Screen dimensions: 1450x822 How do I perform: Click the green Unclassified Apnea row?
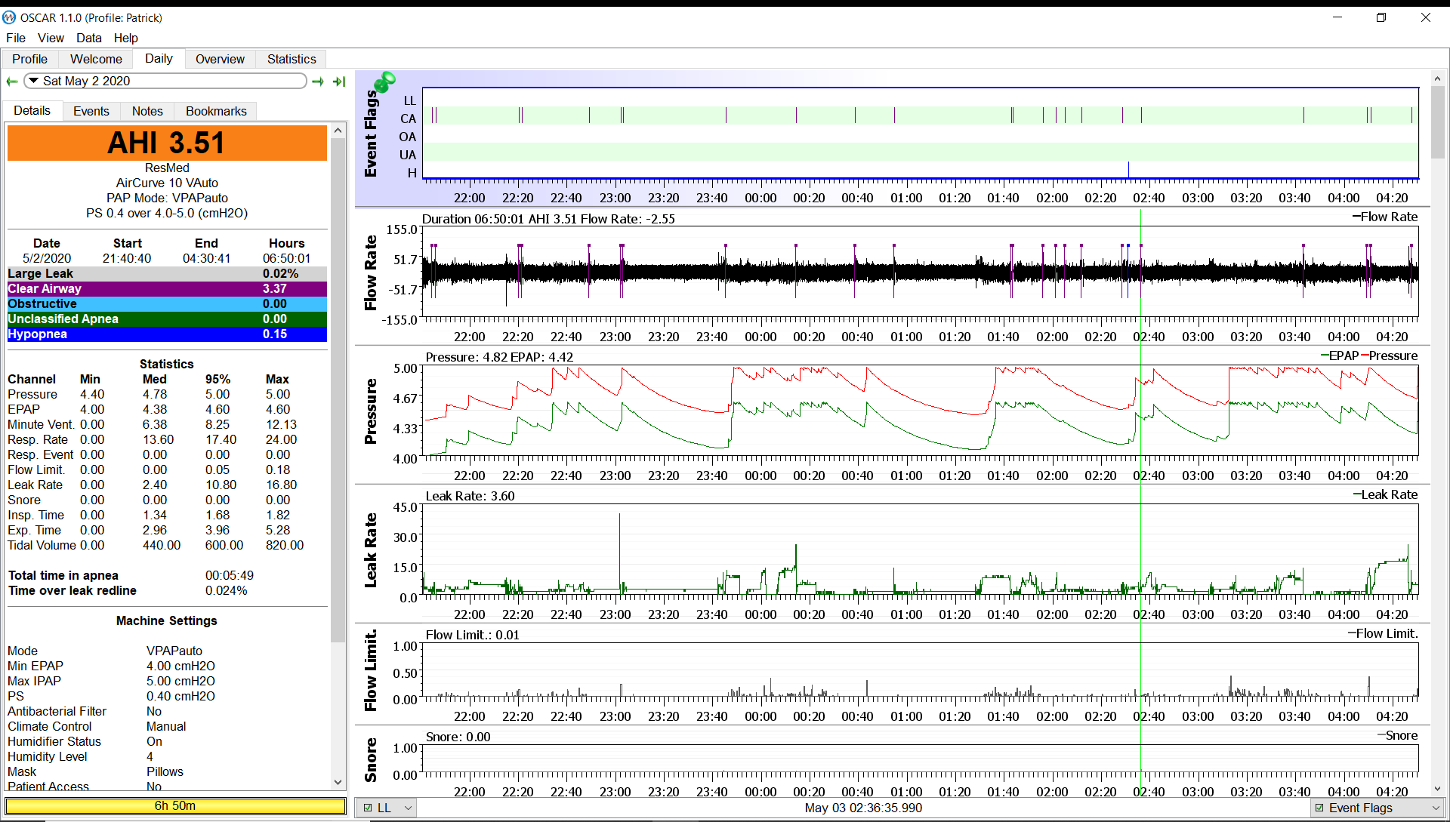[x=167, y=319]
